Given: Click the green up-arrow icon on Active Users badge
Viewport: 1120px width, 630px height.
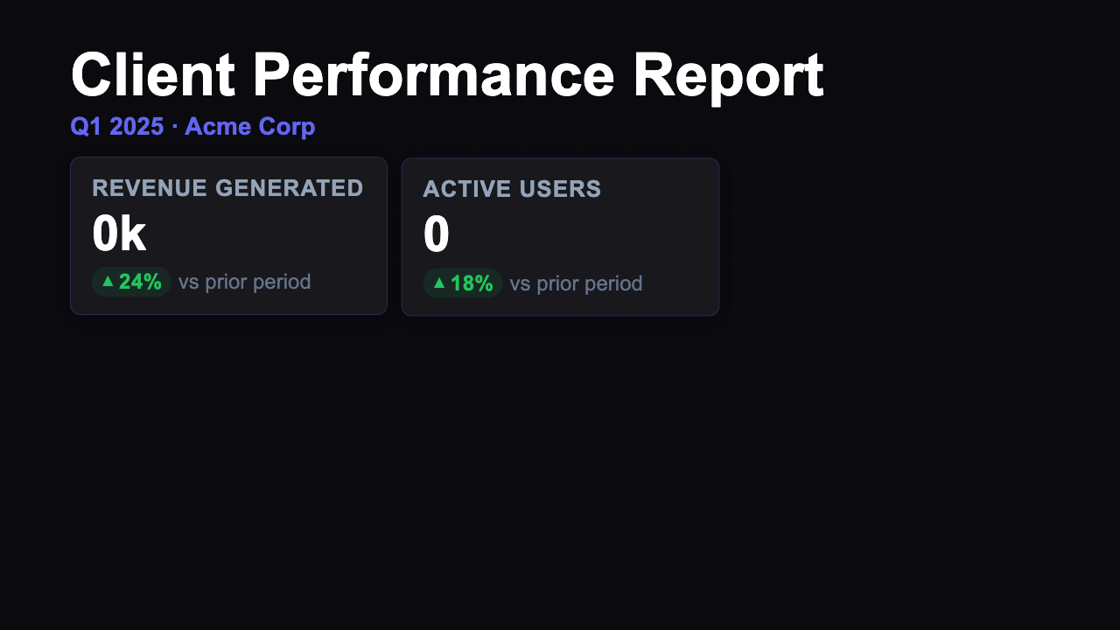Looking at the screenshot, I should [x=439, y=283].
